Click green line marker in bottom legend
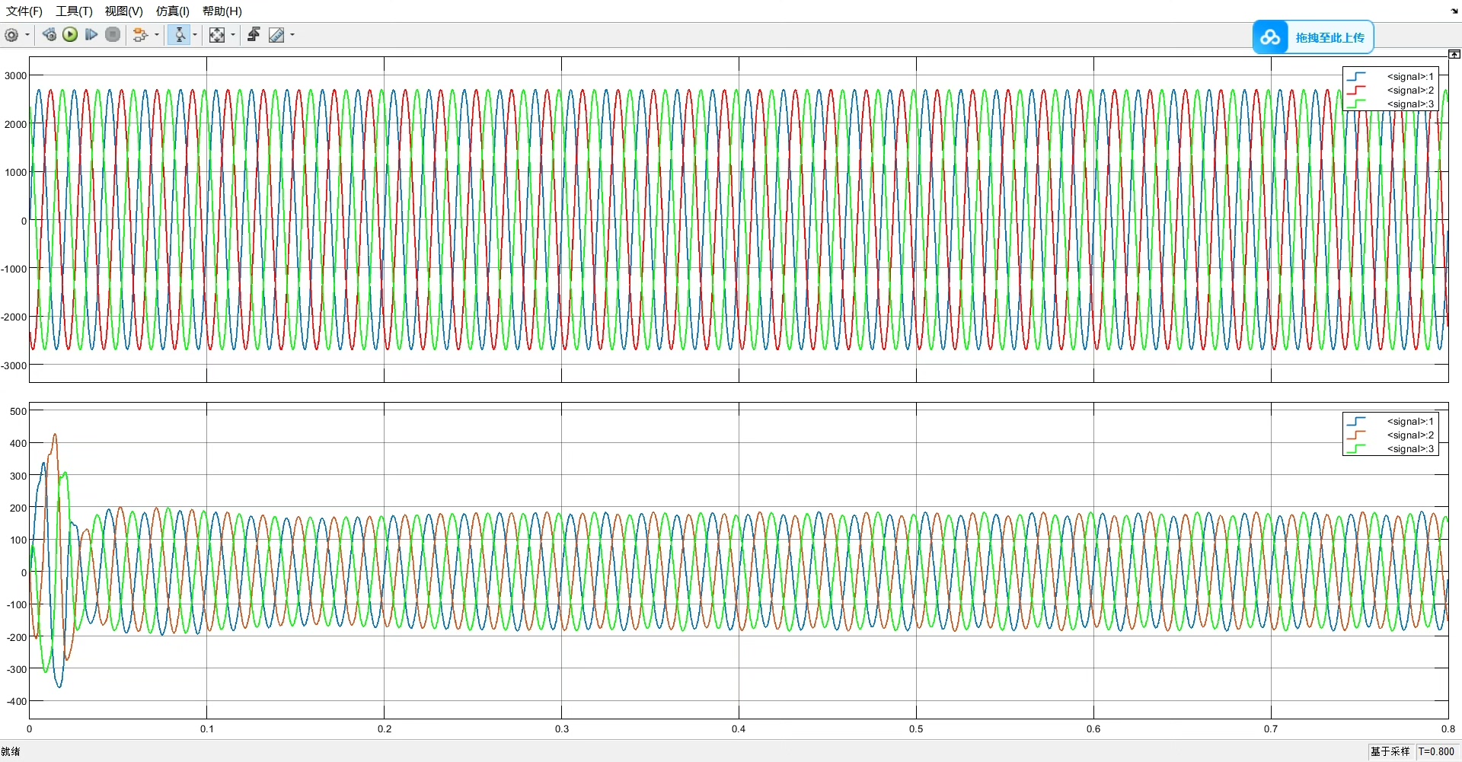 pyautogui.click(x=1356, y=448)
